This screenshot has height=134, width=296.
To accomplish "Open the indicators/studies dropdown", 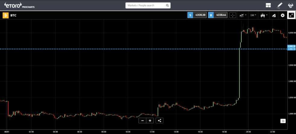I will pyautogui.click(x=243, y=15).
